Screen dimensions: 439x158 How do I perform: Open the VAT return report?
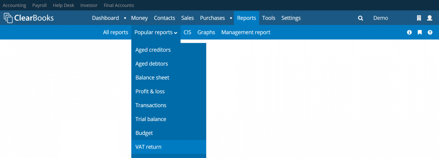(x=169, y=147)
